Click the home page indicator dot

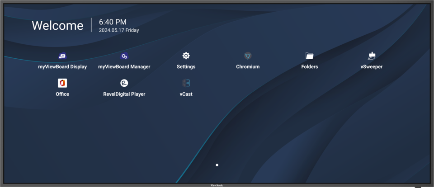point(217,165)
